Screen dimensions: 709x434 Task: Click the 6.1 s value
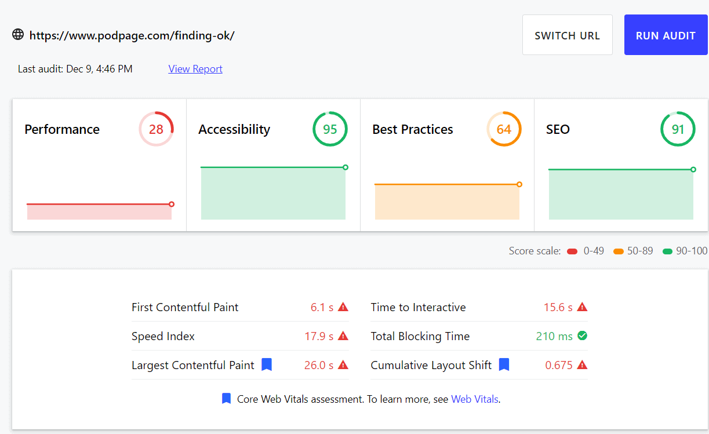pyautogui.click(x=322, y=307)
